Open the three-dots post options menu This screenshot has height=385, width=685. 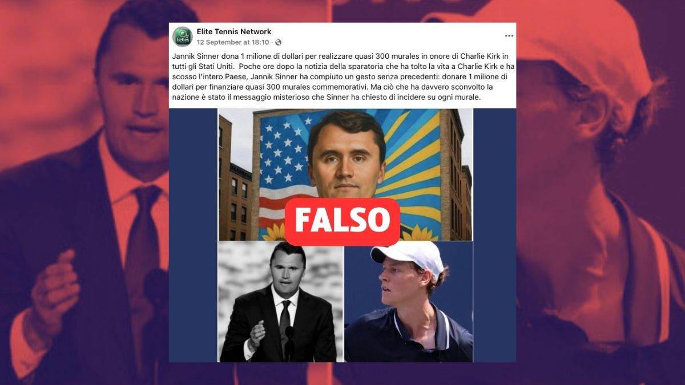tap(509, 35)
